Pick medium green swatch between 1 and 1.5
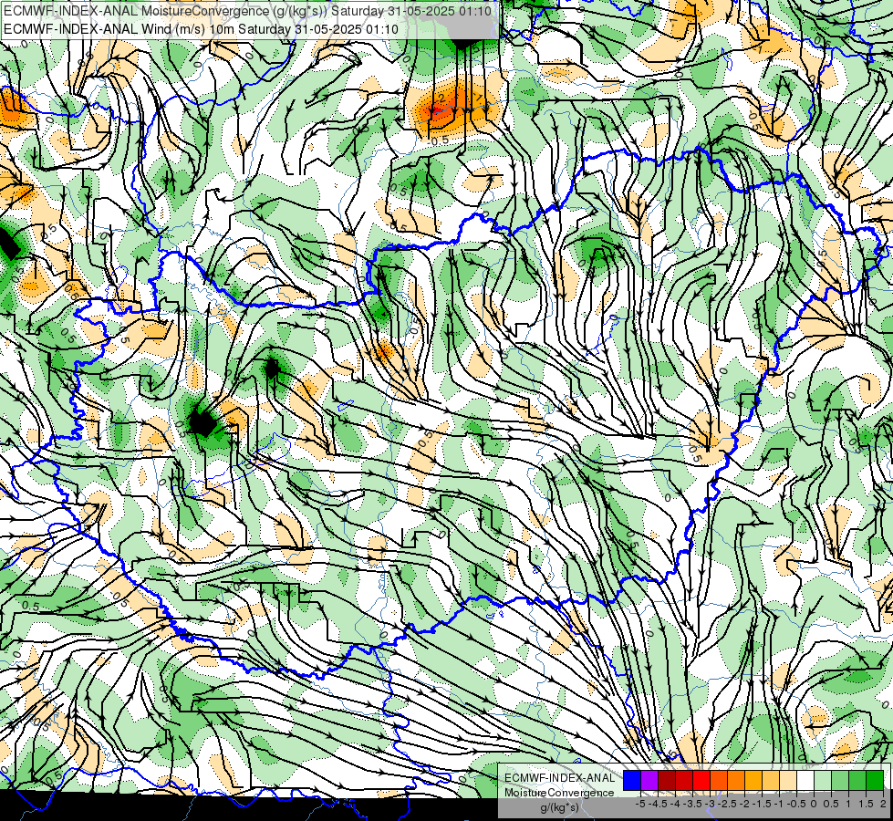 pos(857,780)
